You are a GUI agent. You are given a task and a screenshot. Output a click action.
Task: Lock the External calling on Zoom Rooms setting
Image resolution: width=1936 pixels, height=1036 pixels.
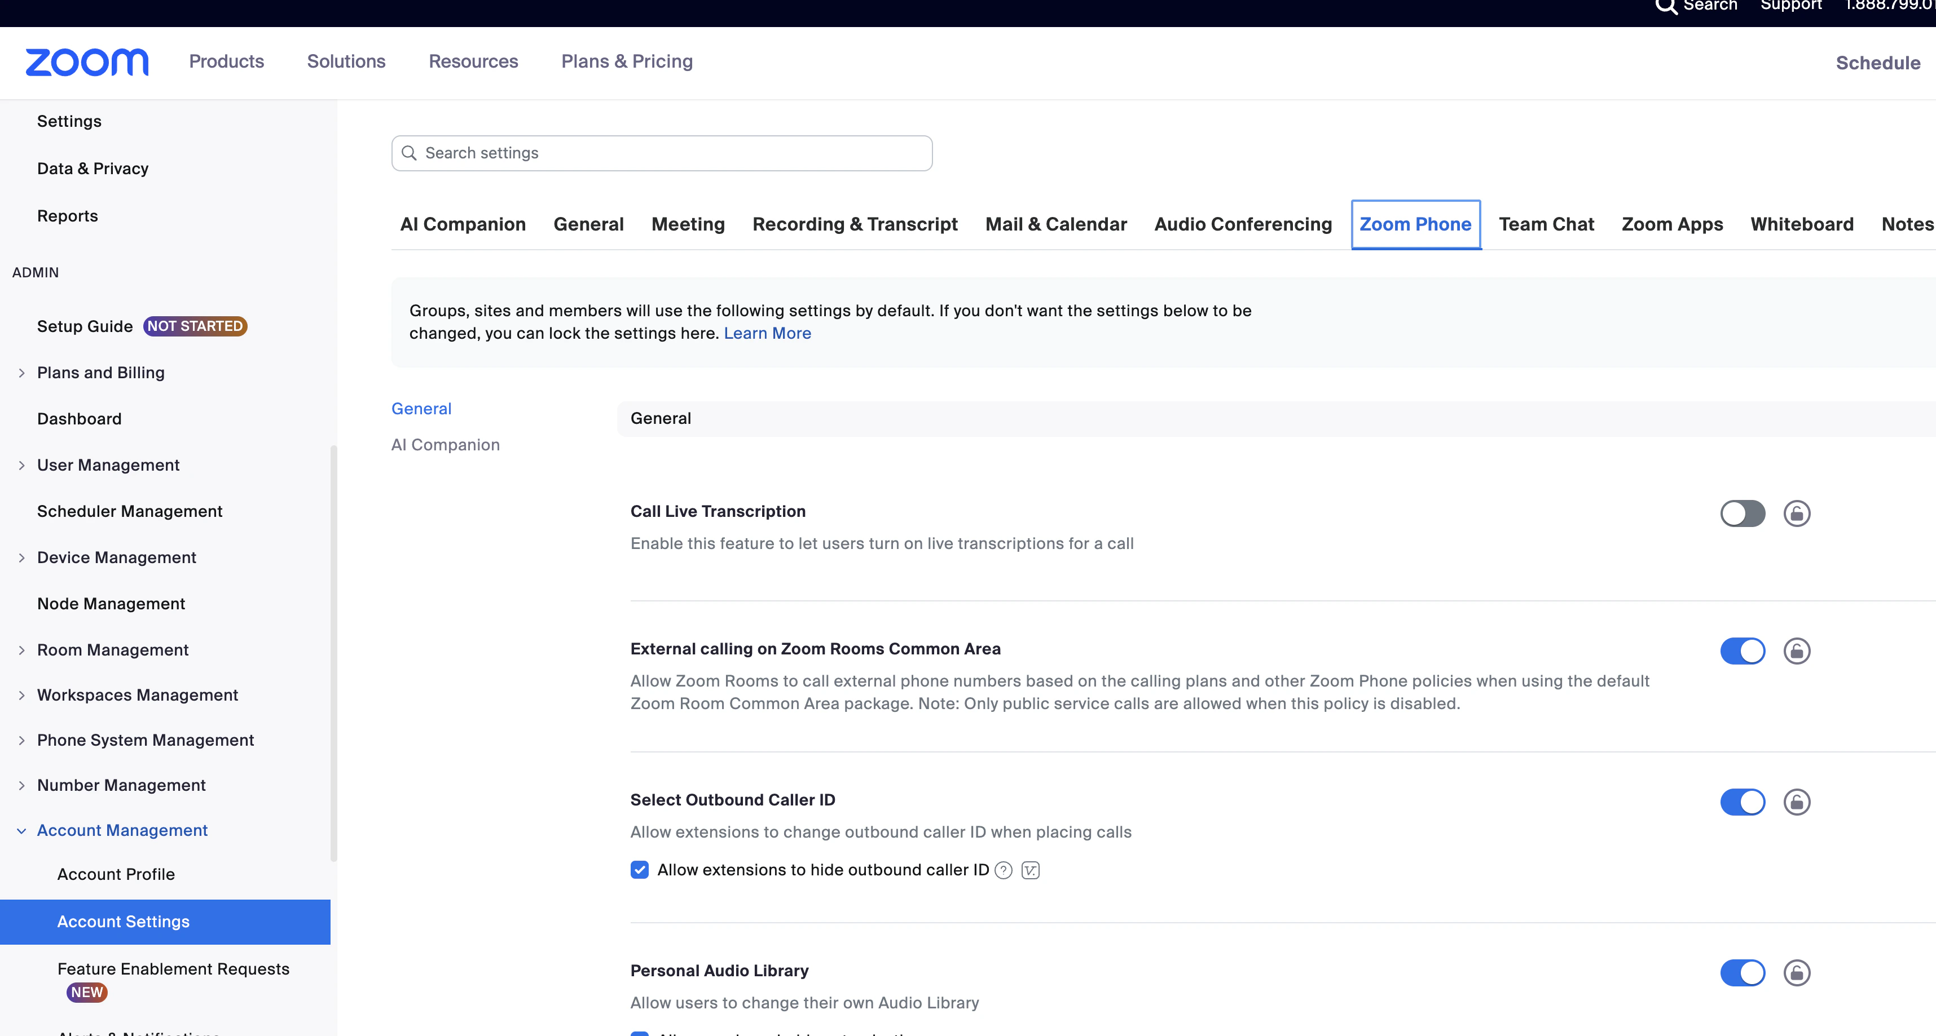click(x=1797, y=651)
